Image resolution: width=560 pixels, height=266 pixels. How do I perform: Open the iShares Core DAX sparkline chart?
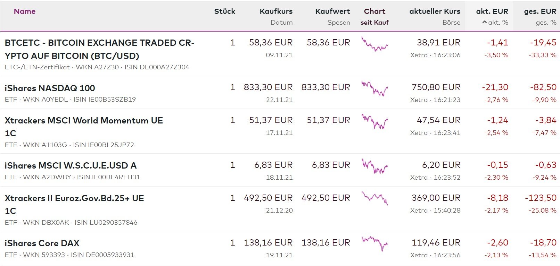click(x=374, y=243)
